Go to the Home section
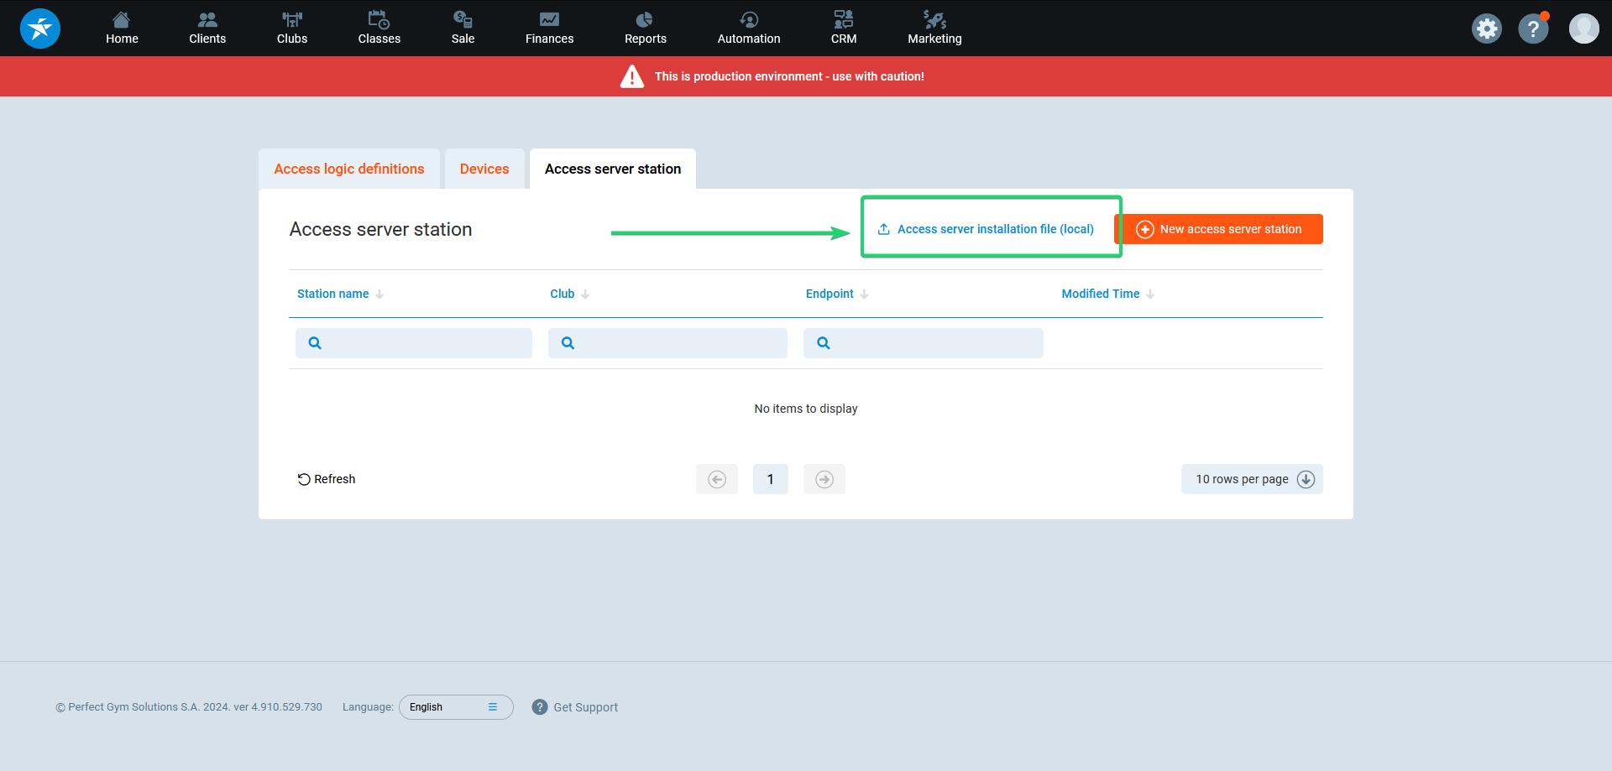The image size is (1612, 771). [122, 29]
